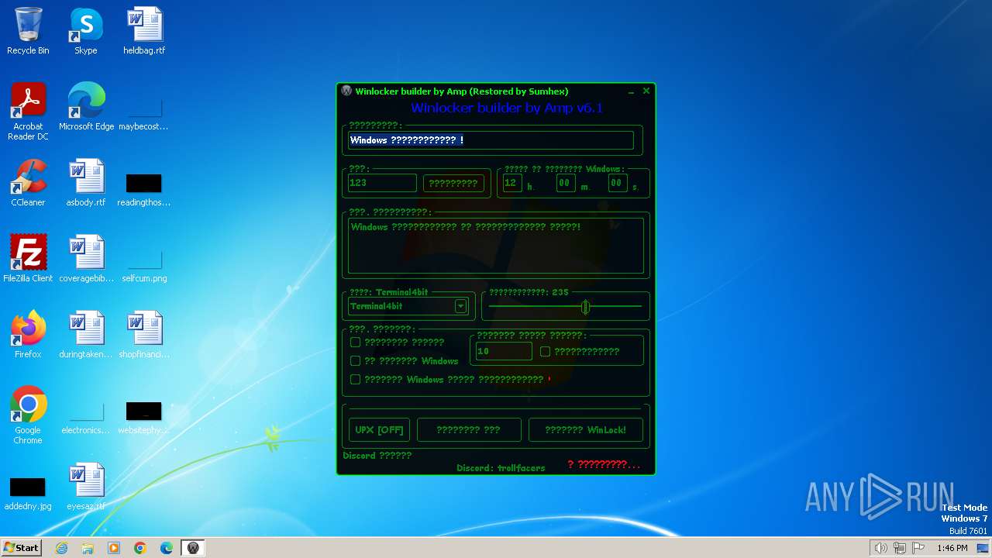Viewport: 992px width, 558px height.
Task: Toggle the first checkbox under additional settings
Action: (x=356, y=342)
